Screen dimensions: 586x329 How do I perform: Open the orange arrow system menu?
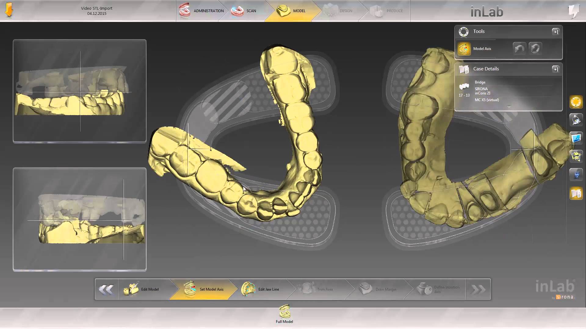click(x=9, y=10)
